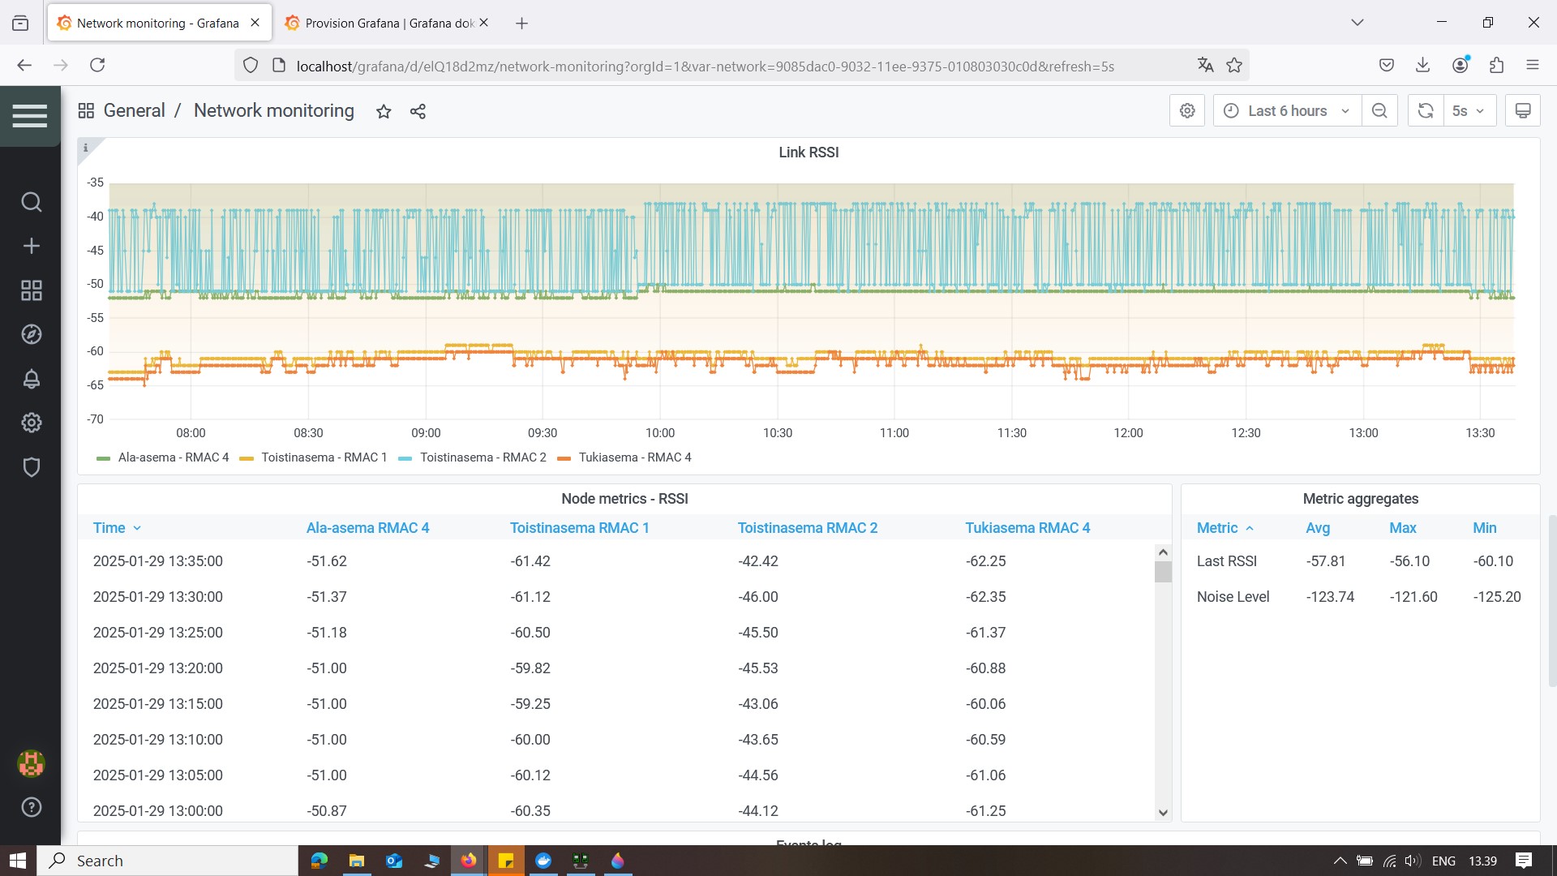1557x876 pixels.
Task: Share the dashboard using the share icon
Action: tap(418, 111)
